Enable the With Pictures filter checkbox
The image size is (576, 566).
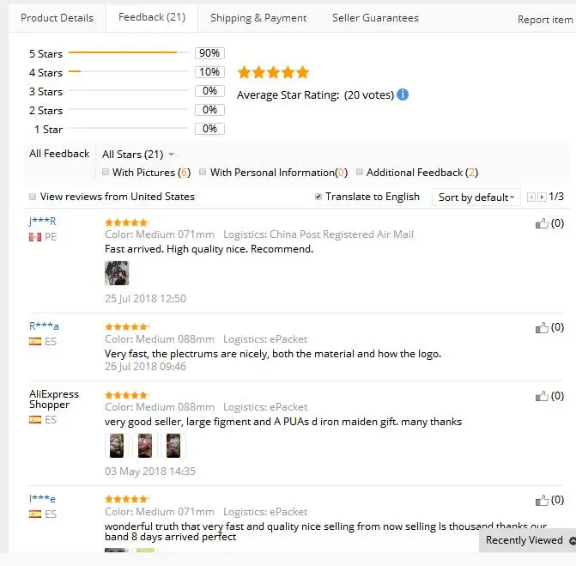click(105, 173)
